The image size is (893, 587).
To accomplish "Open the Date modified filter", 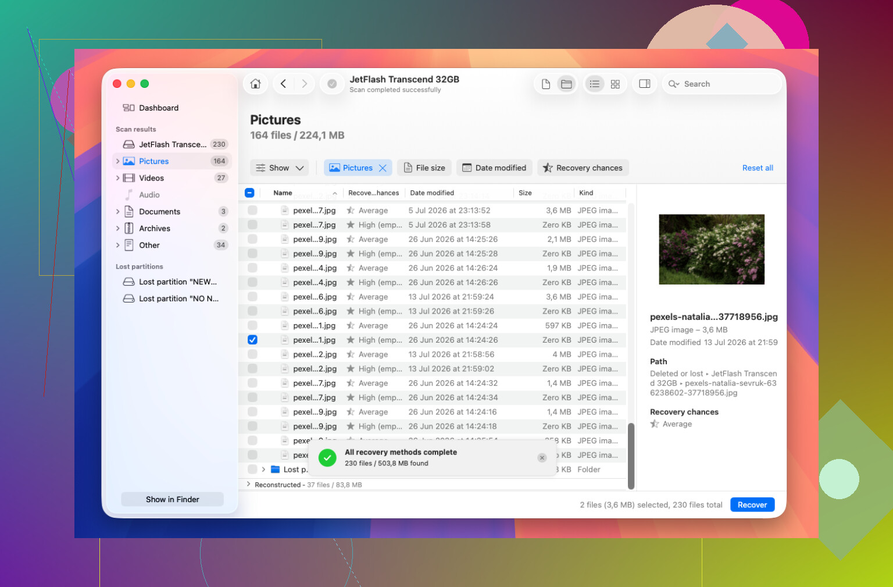I will [x=494, y=168].
